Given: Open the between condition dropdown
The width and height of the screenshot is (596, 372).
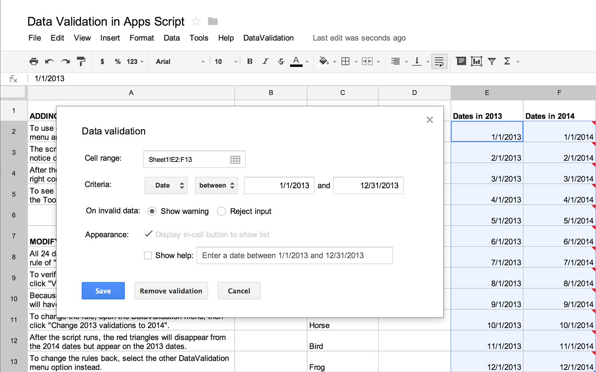Looking at the screenshot, I should pos(216,185).
